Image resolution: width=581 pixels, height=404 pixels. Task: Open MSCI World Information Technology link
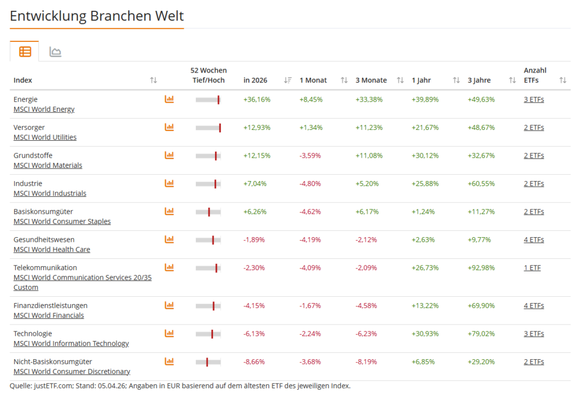[71, 343]
